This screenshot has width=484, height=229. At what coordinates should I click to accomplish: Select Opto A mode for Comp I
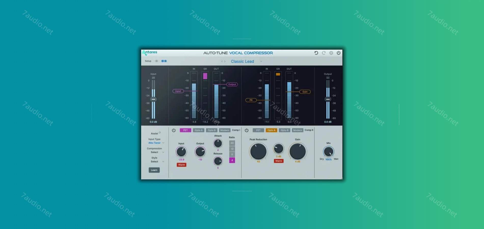[x=198, y=130]
